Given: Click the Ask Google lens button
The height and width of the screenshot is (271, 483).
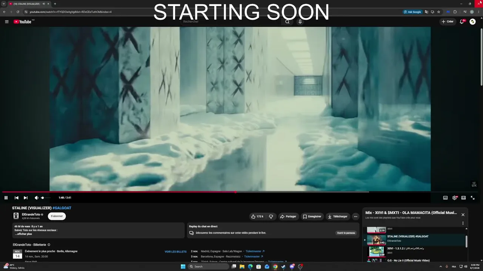Looking at the screenshot, I should pos(412,12).
